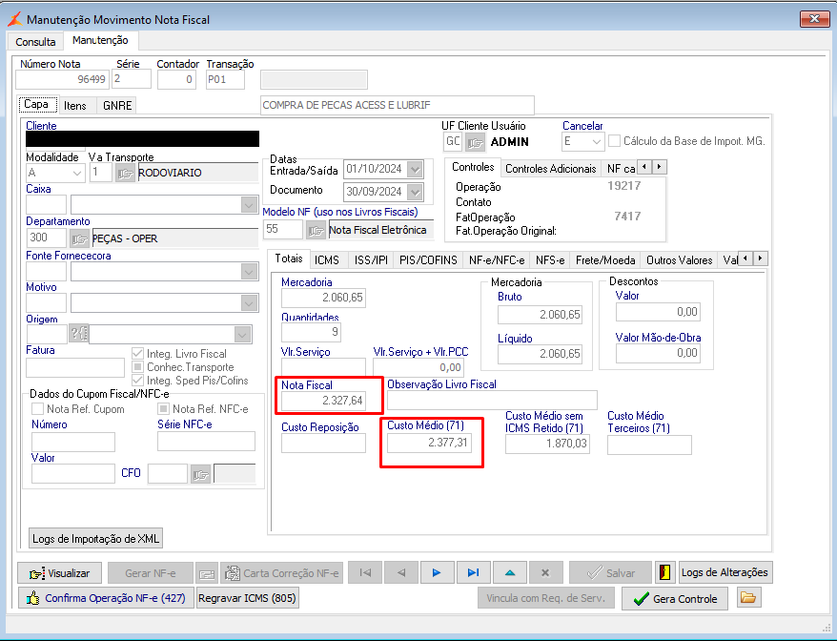Open the Modelo NF lookup hand icon
The width and height of the screenshot is (837, 641).
316,230
